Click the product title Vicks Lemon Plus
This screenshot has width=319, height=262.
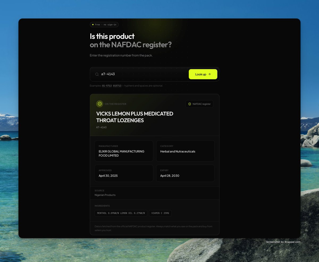135,117
